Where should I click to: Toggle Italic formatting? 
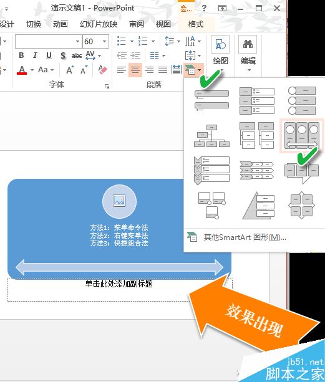pyautogui.click(x=35, y=55)
